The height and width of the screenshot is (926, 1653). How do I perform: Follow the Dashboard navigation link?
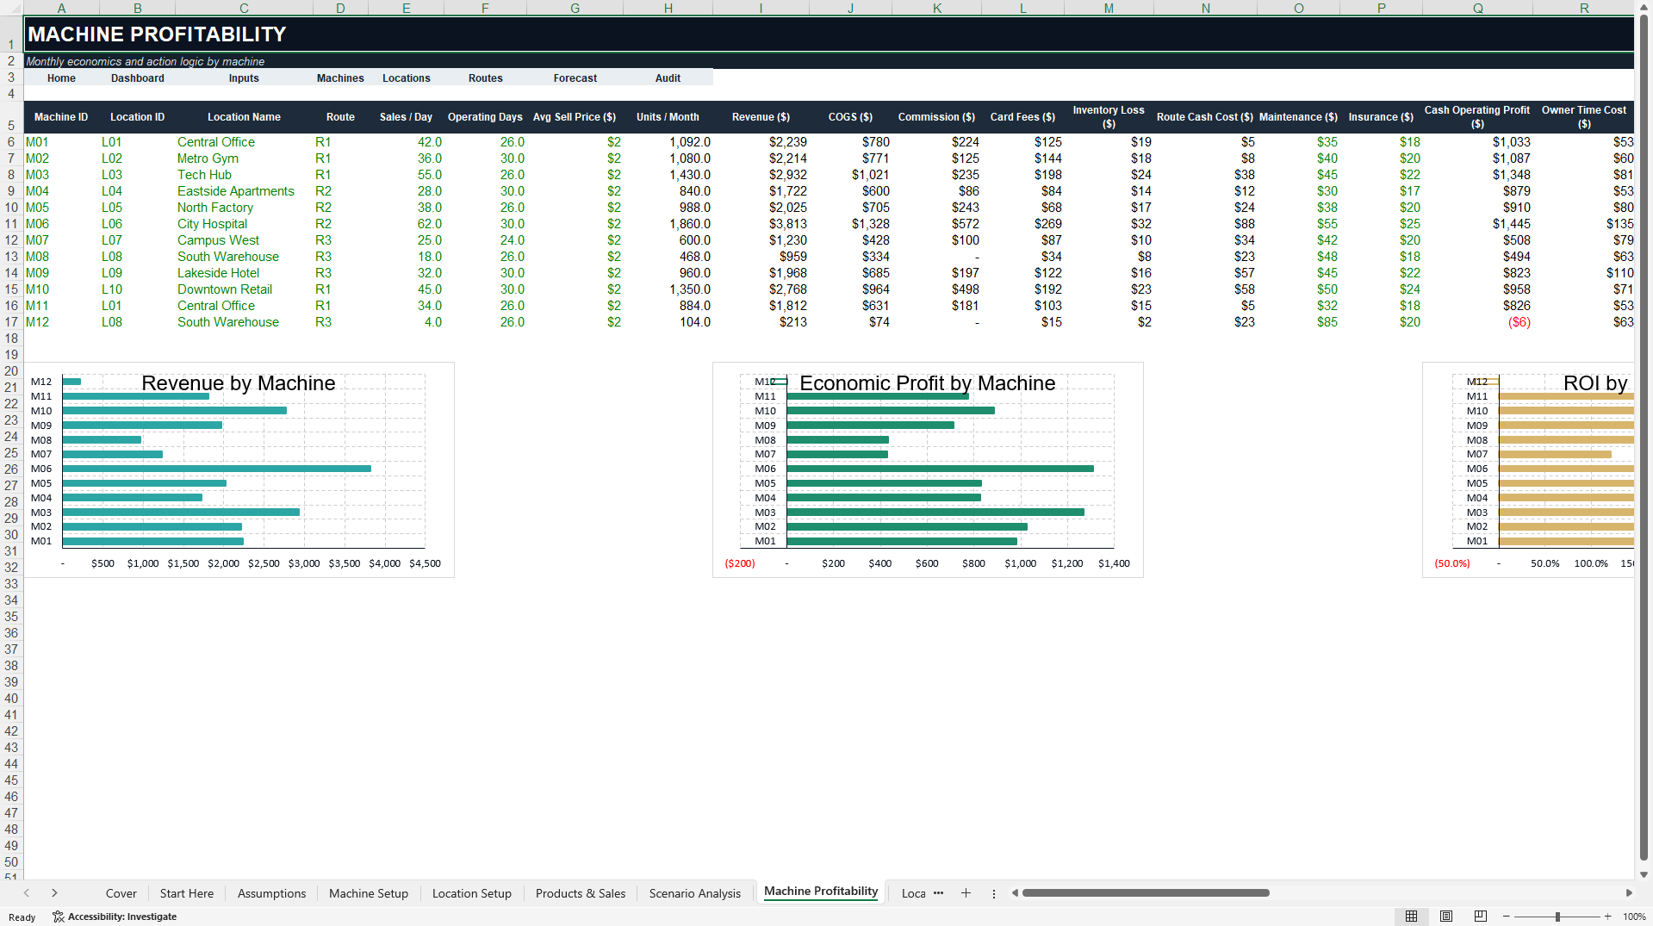pos(138,78)
